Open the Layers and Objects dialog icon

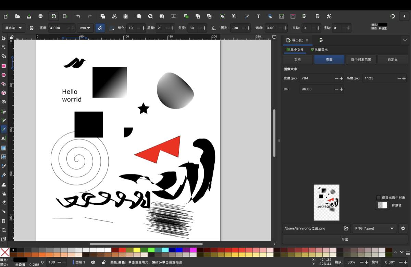coord(270,16)
